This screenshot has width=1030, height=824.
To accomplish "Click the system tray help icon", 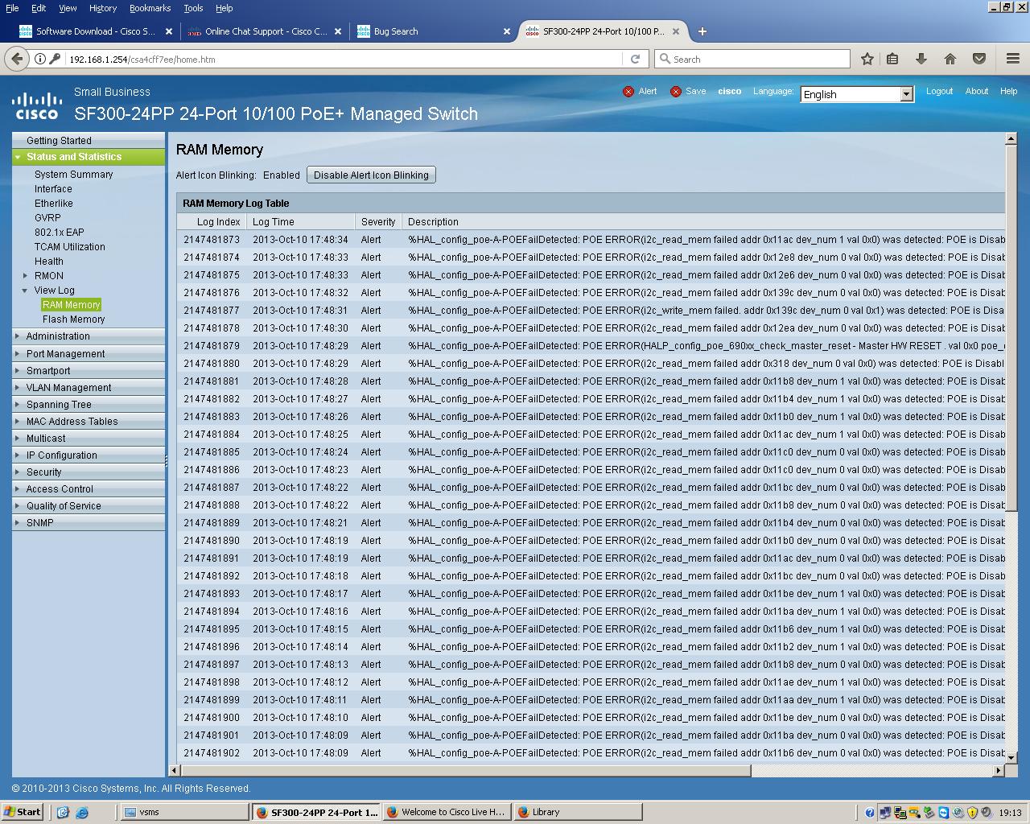I will [x=870, y=813].
